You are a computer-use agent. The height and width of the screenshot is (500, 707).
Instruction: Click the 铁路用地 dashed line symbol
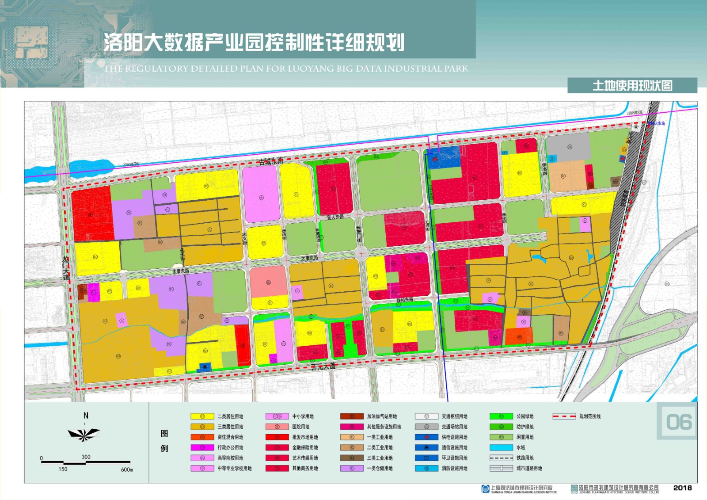point(501,458)
